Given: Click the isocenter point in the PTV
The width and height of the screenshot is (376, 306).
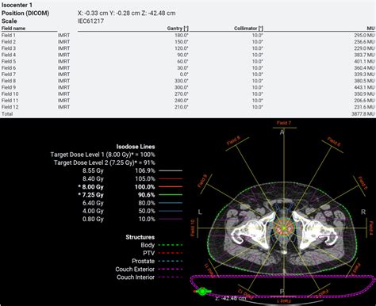Looking at the screenshot, I should click(284, 228).
